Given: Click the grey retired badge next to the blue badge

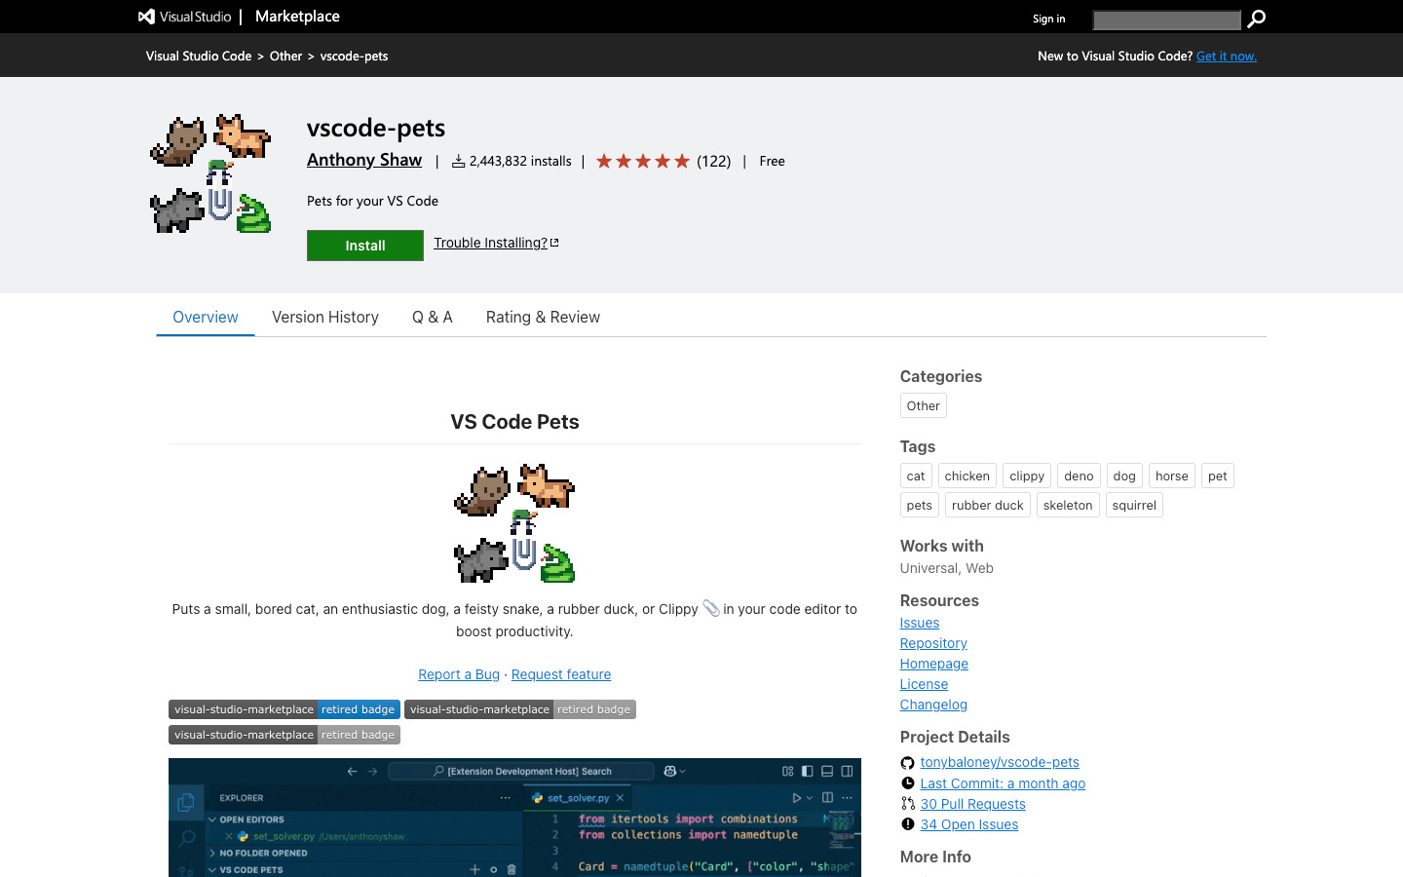Looking at the screenshot, I should (520, 709).
